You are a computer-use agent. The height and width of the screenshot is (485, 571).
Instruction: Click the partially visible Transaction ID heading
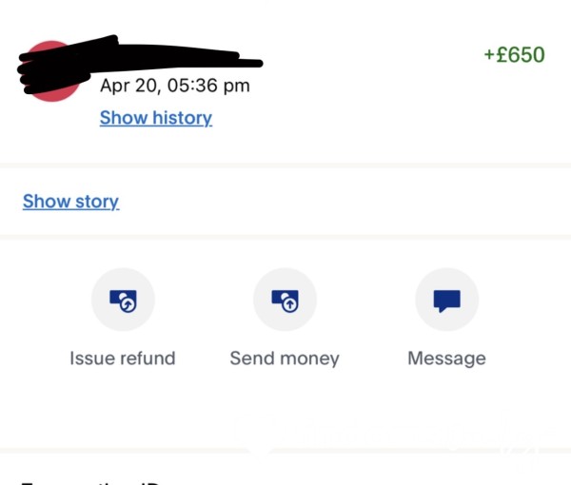tap(91, 483)
